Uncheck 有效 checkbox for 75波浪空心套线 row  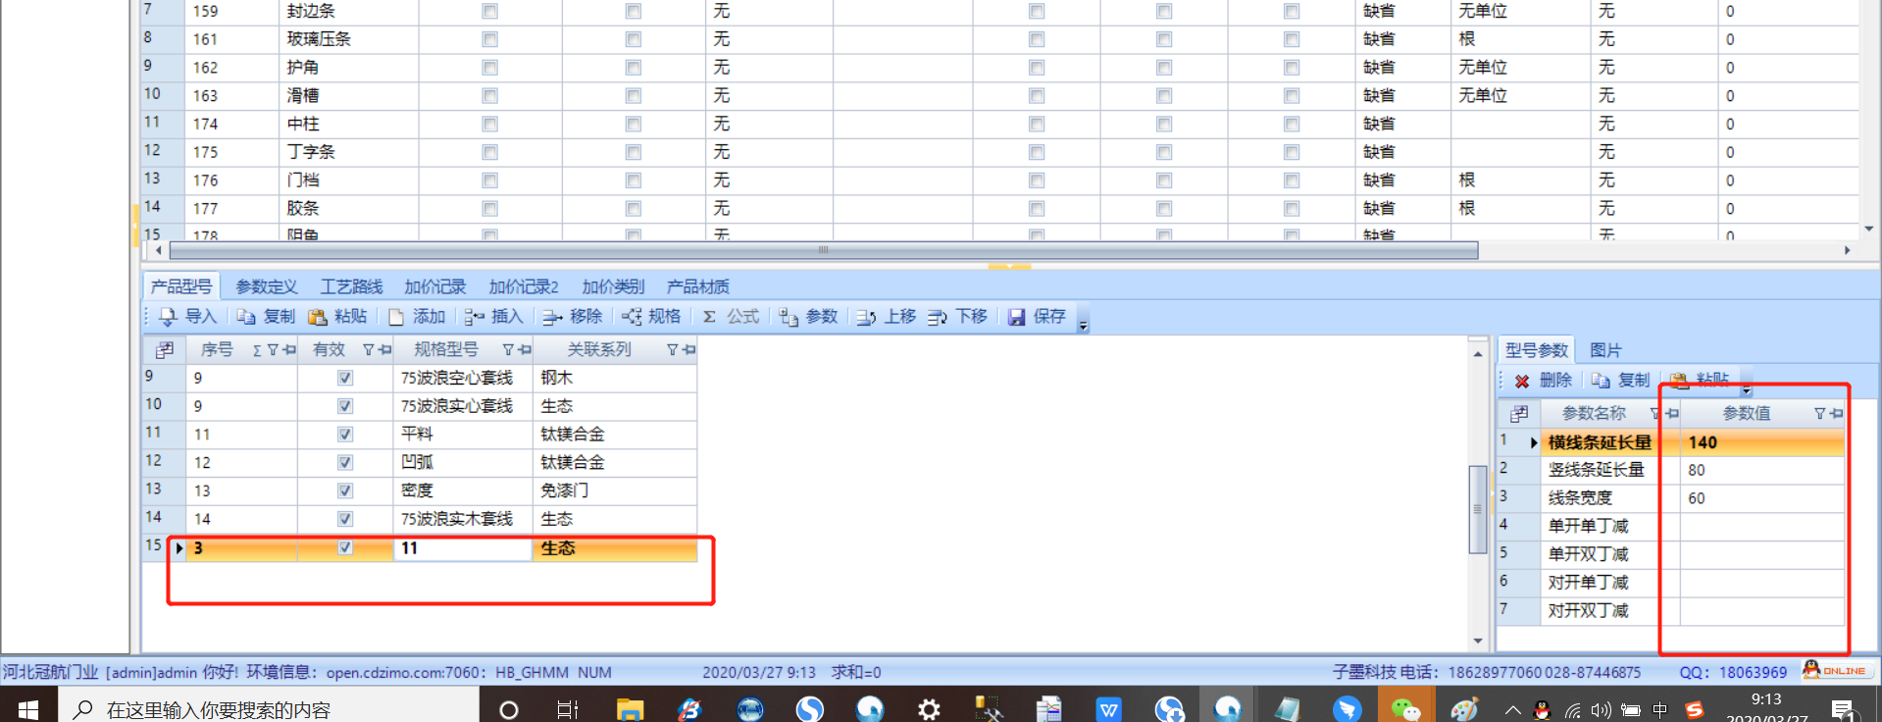(x=345, y=378)
